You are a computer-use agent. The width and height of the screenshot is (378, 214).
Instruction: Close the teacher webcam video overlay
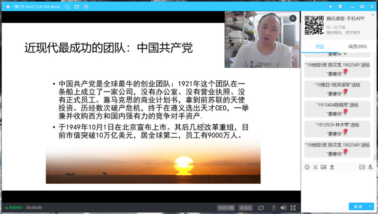click(292, 18)
